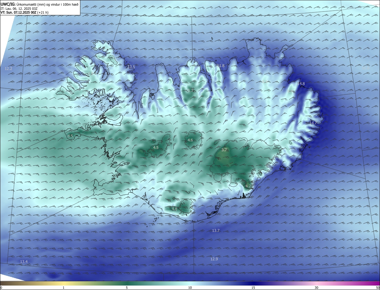Click the colorbar tick label 0
Viewport: 380px width, 290px height.
(x=1, y=288)
